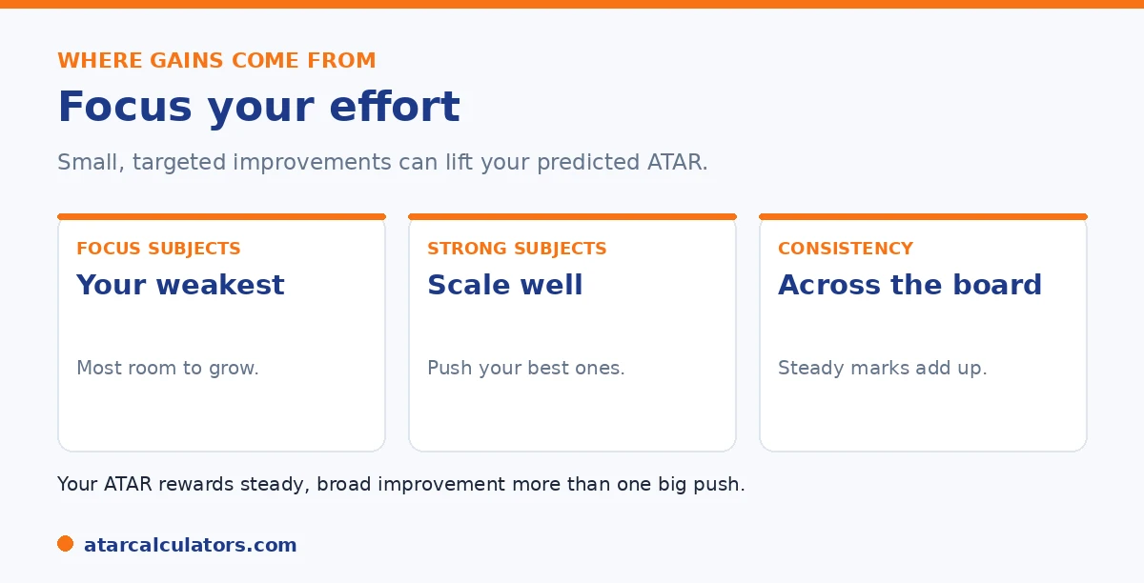Click the 'Where gains come from' label
The width and height of the screenshot is (1144, 583).
click(216, 61)
